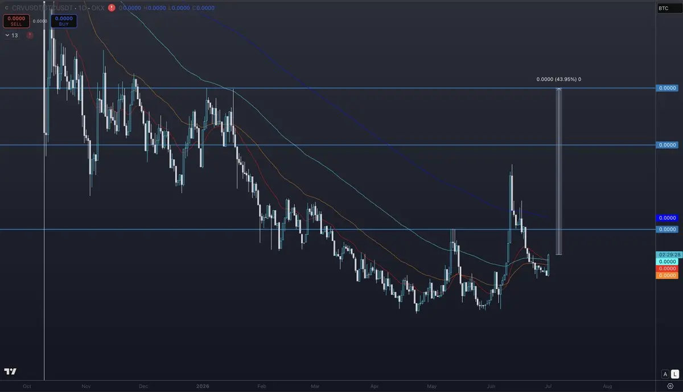The image size is (683, 392).
Task: Toggle auto scale A button
Action: [664, 374]
